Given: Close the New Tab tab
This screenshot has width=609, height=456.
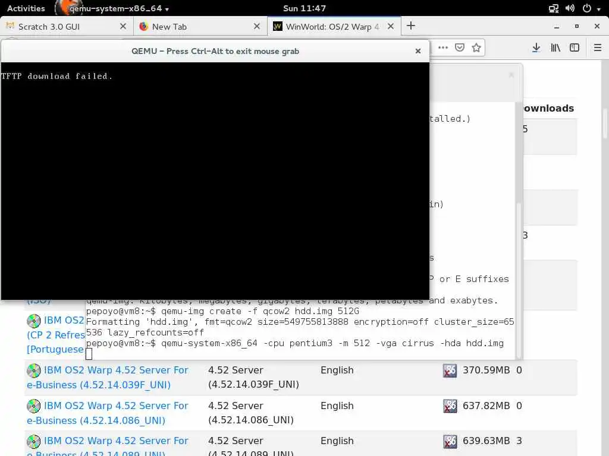Looking at the screenshot, I should [x=257, y=26].
